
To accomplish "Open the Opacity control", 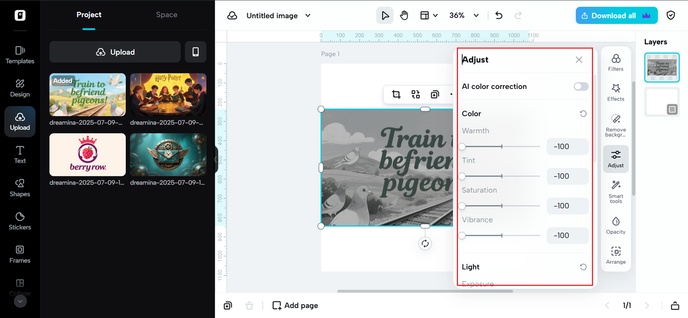I will click(615, 225).
